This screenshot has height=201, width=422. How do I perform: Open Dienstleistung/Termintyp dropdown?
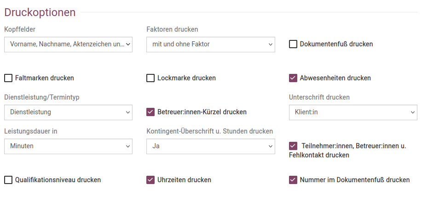[x=68, y=112]
